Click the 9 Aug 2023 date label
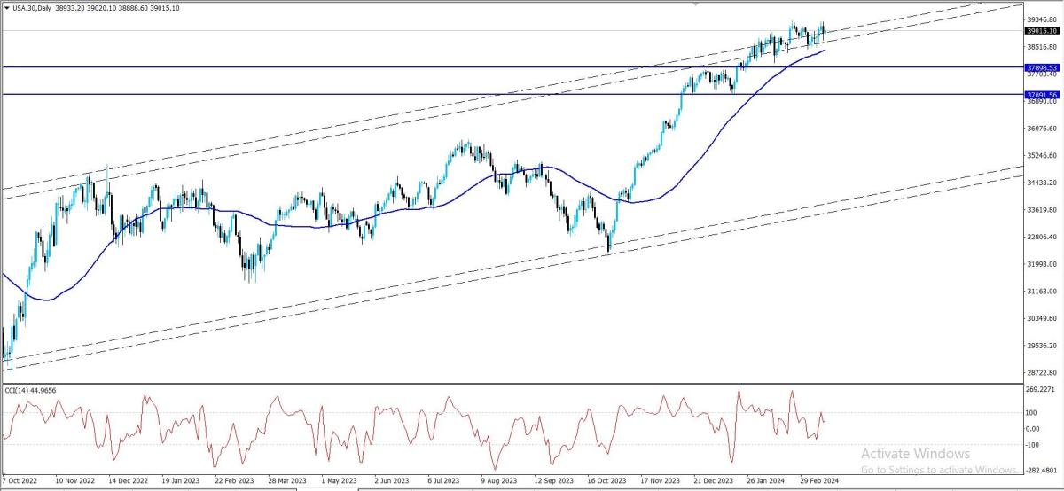 [x=497, y=480]
